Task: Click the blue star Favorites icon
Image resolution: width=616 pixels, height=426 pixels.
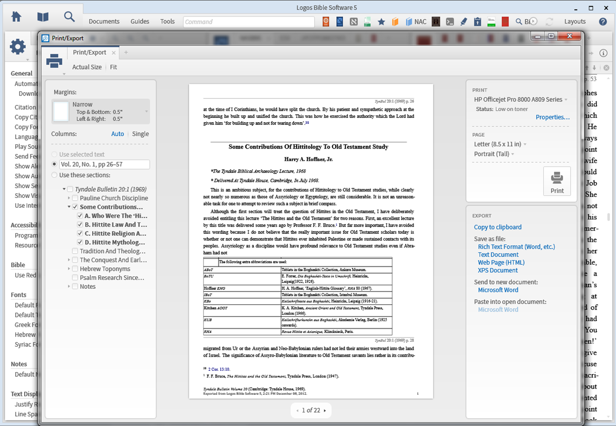Action: 381,21
